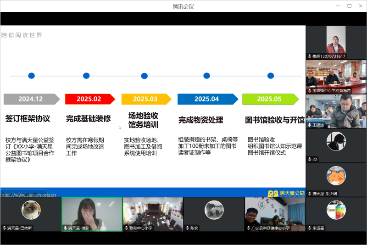Open the 满天星-谢菲 speaker video tile
This screenshot has height=245, width=367.
[92, 214]
